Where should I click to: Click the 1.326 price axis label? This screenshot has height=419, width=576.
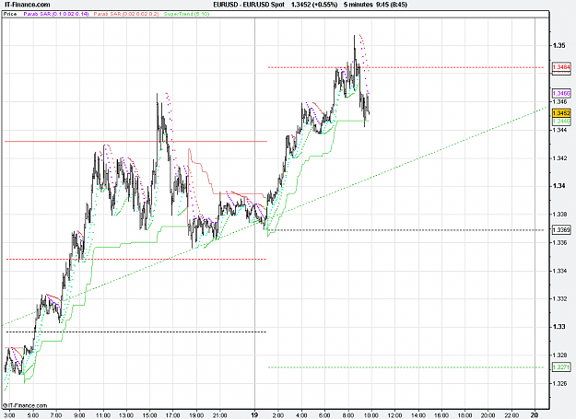click(x=559, y=383)
